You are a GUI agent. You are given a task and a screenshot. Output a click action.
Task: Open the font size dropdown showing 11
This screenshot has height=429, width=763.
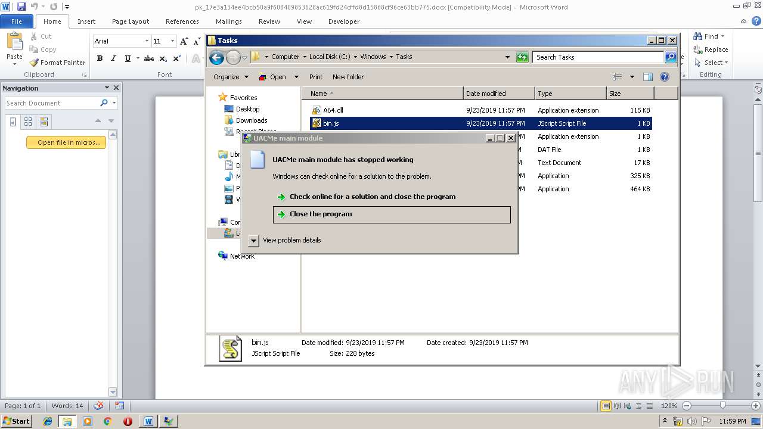click(173, 41)
